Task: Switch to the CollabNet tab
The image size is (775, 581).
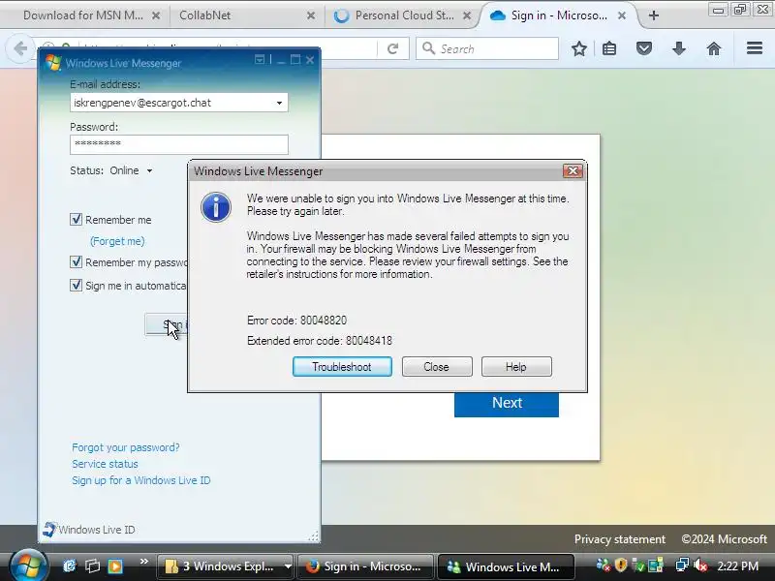Action: pos(204,15)
